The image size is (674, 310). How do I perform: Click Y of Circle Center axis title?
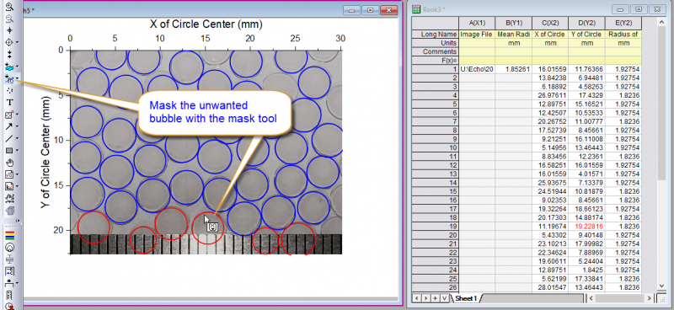tap(45, 152)
